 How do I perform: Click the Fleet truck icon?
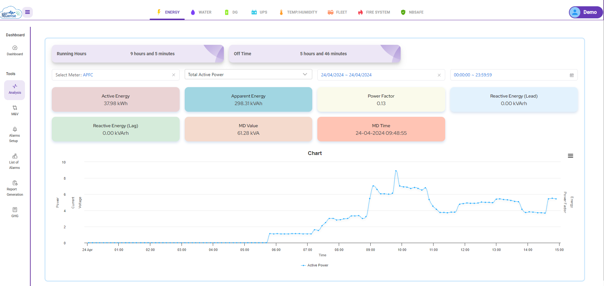click(x=331, y=12)
